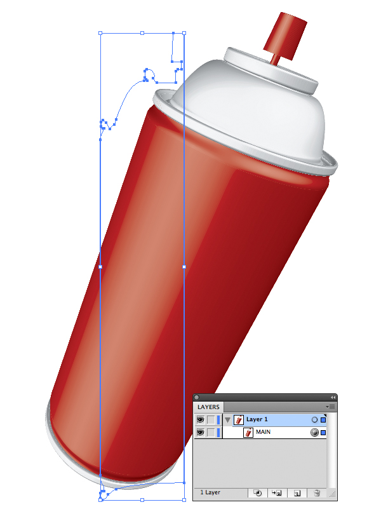This screenshot has height=521, width=381.
Task: Click Layer 1 thumbnail in Layers panel
Action: pyautogui.click(x=239, y=420)
